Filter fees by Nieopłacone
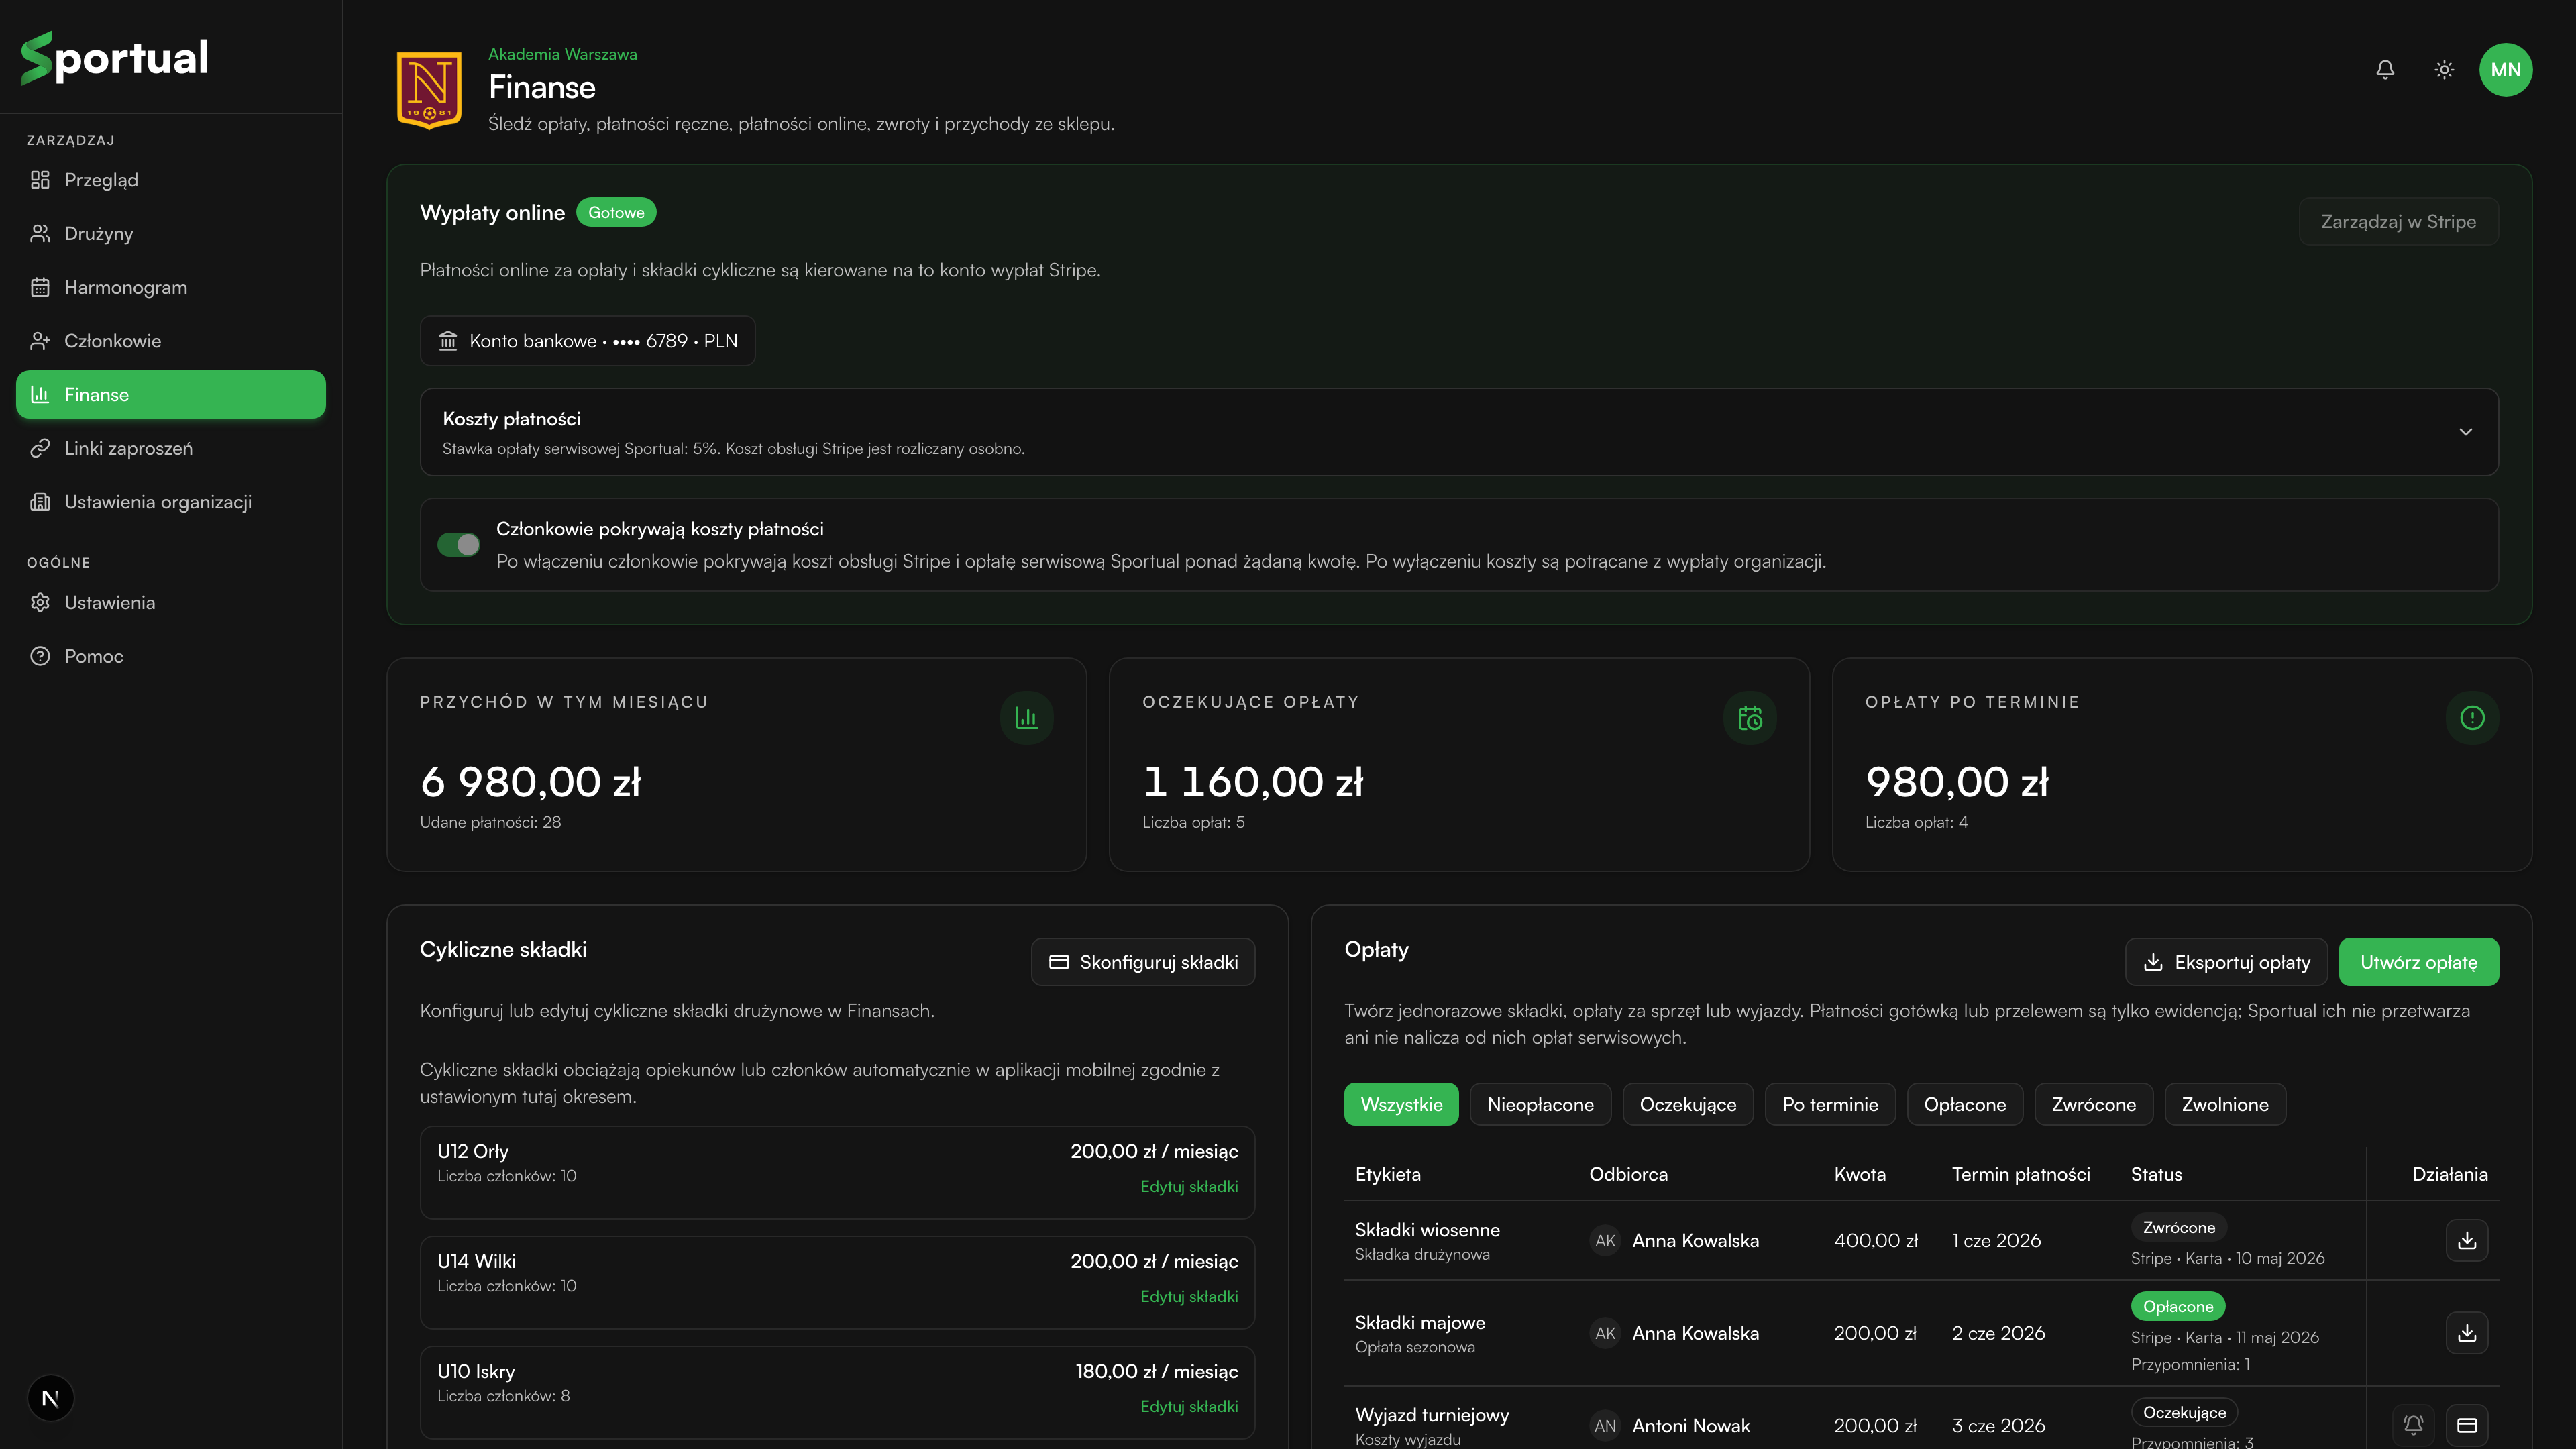 click(x=1540, y=1104)
